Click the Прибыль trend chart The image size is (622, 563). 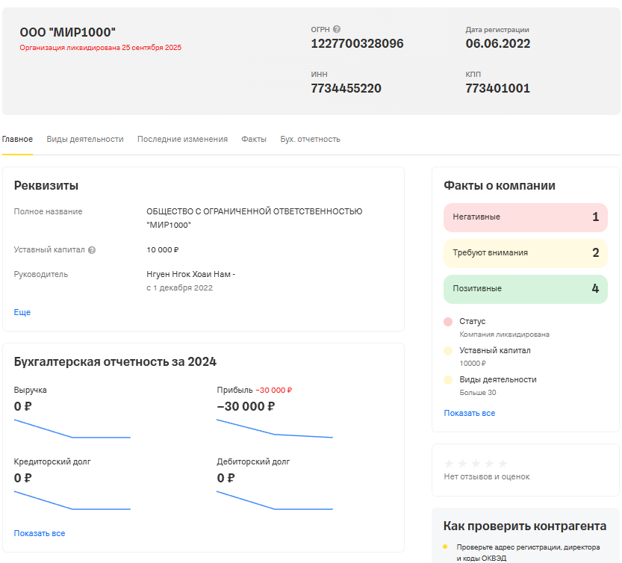point(274,429)
